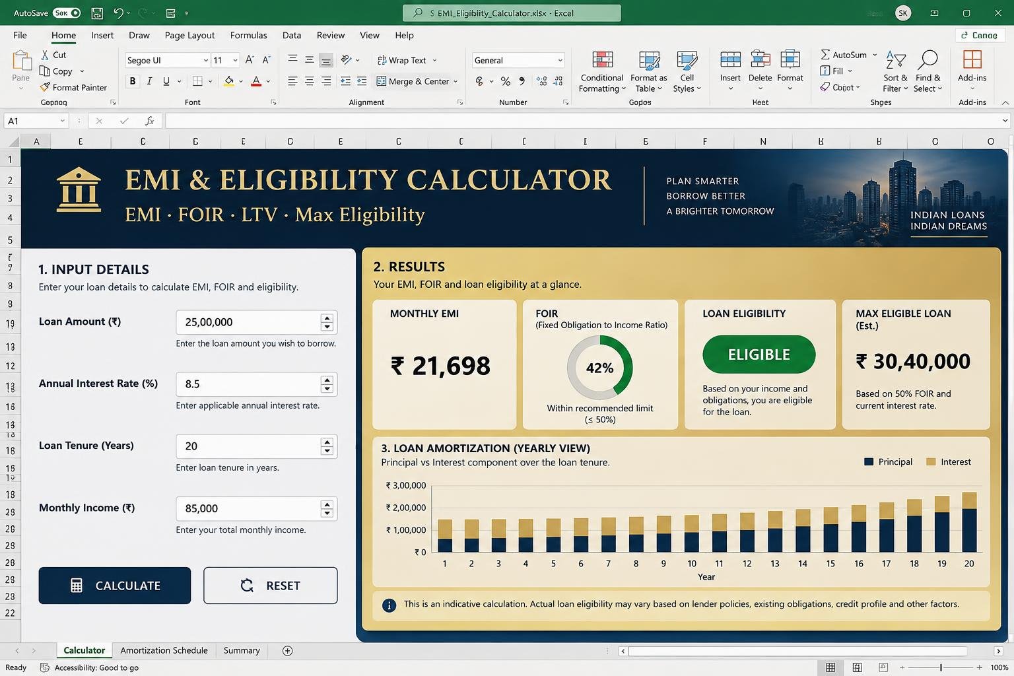Screen dimensions: 1014x676
Task: Open the font size dropdown
Action: [x=235, y=60]
